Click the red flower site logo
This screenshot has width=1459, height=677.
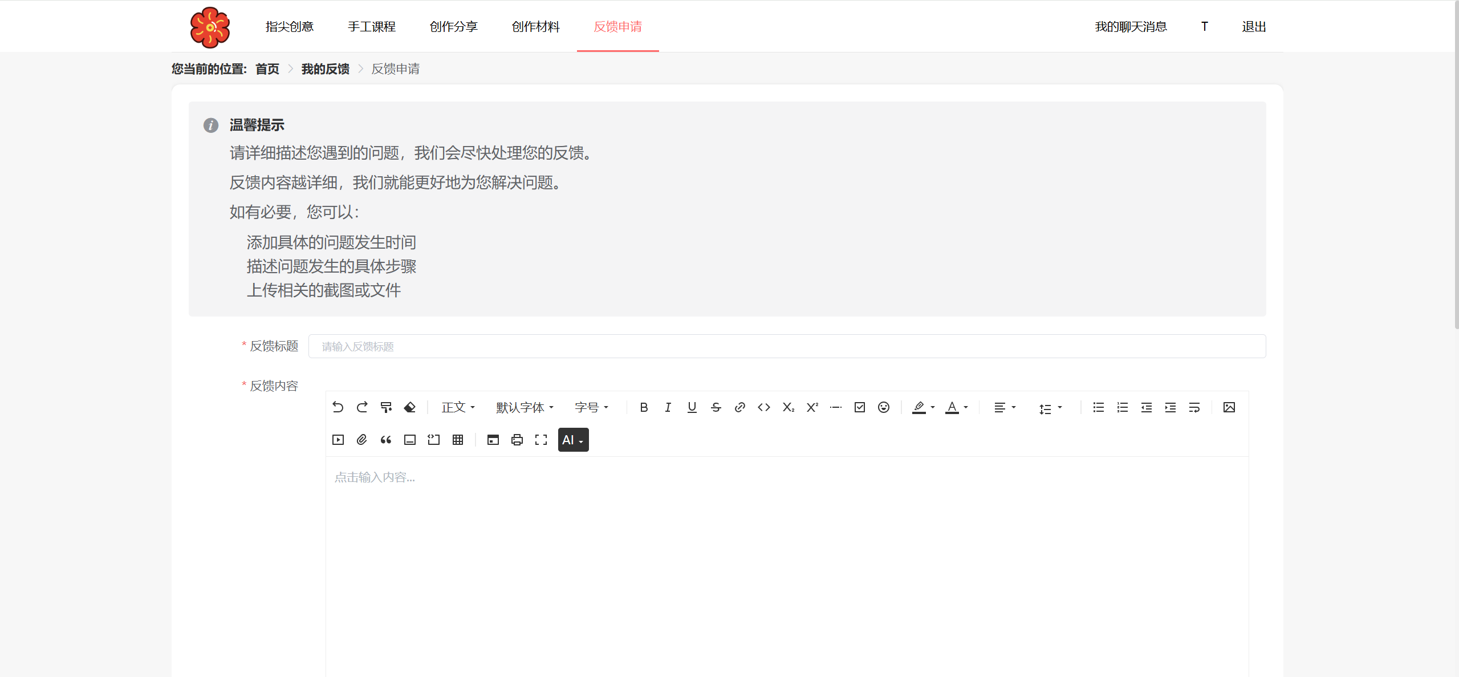coord(210,27)
